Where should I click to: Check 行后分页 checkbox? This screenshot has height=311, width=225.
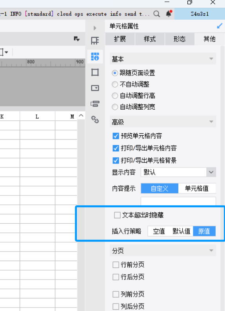click(116, 277)
